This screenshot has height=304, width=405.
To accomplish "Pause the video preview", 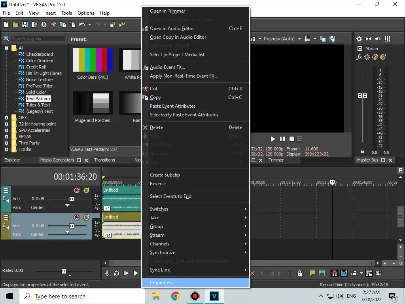I will tap(282, 139).
